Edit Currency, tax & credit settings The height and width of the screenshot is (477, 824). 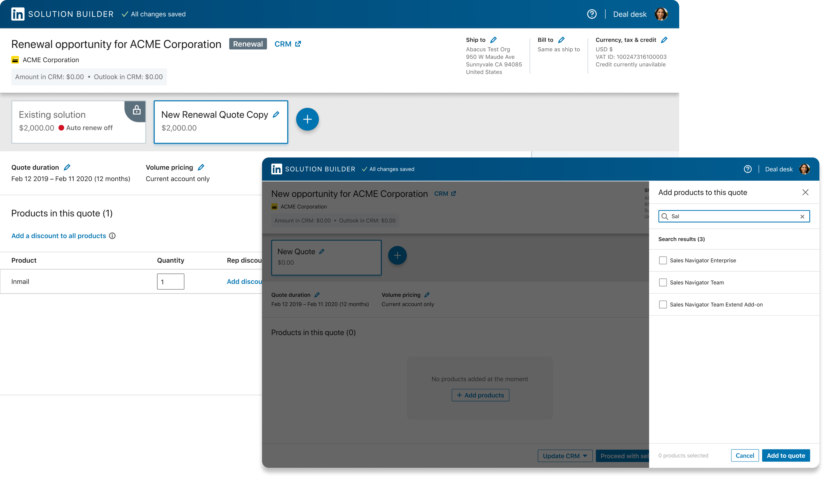(664, 40)
